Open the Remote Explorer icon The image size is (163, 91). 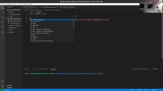2,32
